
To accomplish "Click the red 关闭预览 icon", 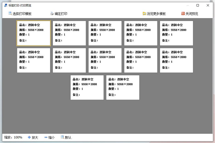I will (x=183, y=13).
